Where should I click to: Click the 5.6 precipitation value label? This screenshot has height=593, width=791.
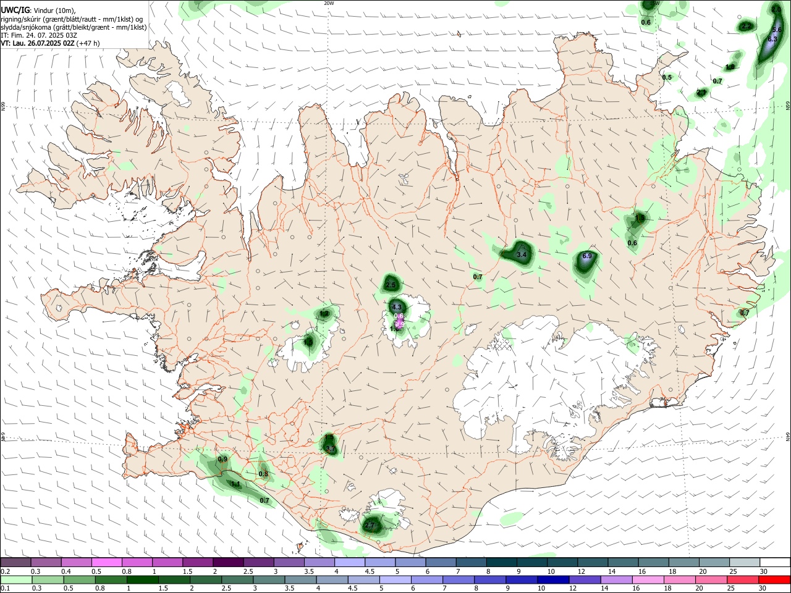(777, 30)
